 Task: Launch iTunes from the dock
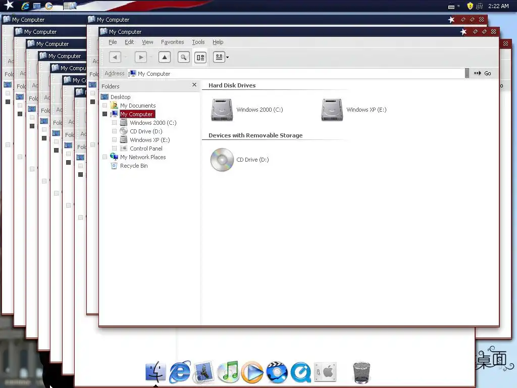pyautogui.click(x=228, y=372)
